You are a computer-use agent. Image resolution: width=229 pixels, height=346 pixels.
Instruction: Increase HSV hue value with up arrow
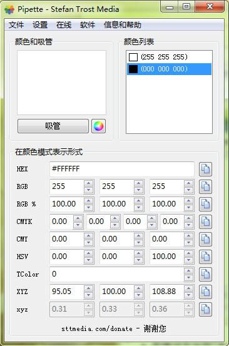(88, 253)
